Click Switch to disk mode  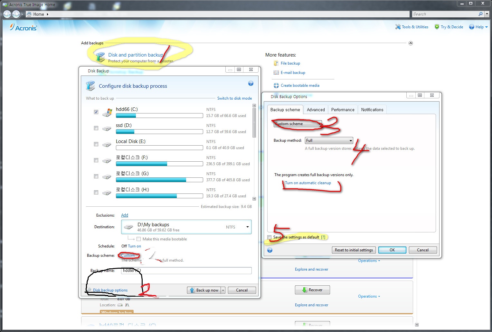click(234, 98)
